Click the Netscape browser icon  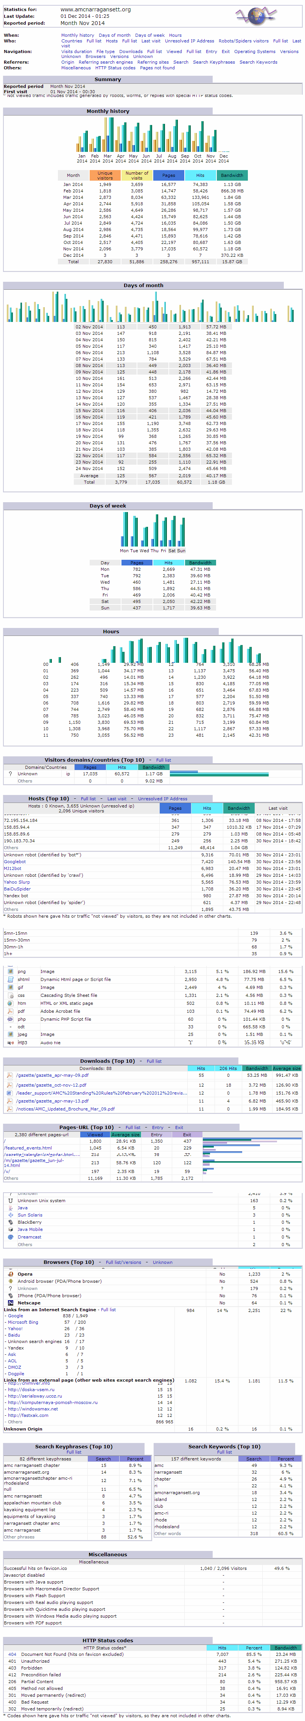pyautogui.click(x=10, y=1303)
